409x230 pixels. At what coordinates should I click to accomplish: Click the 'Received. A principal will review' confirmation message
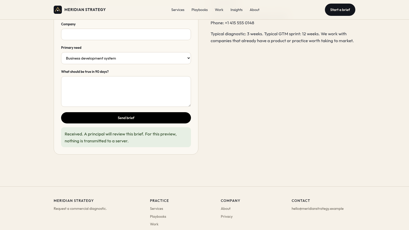126,137
